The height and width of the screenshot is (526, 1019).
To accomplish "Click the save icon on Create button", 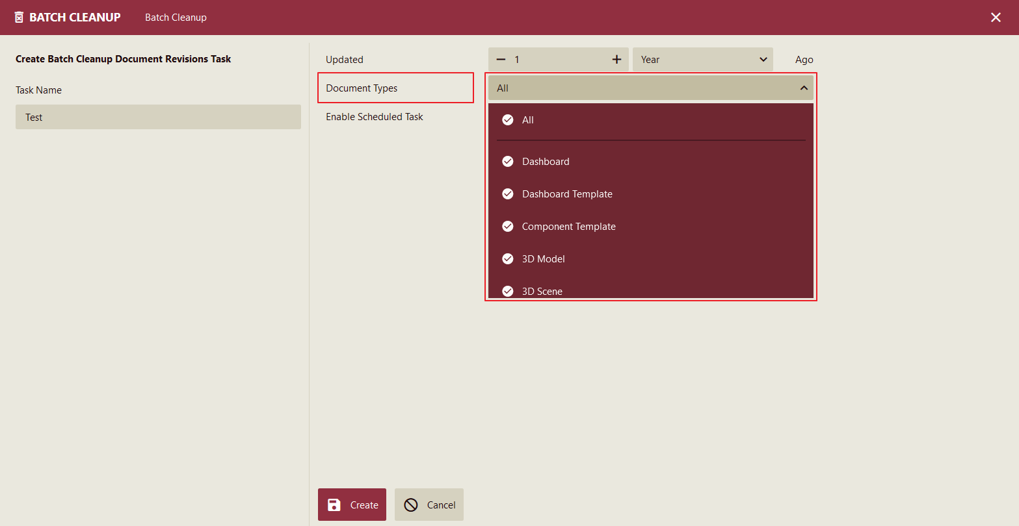I will pyautogui.click(x=334, y=505).
